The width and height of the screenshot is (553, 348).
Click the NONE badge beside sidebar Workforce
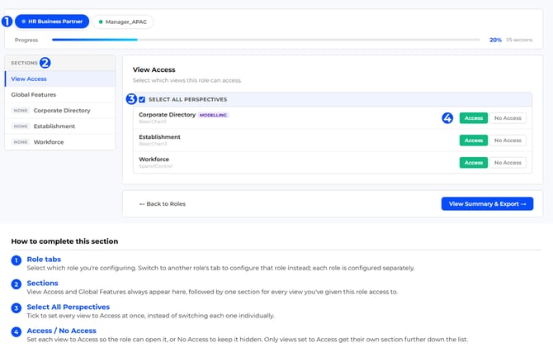click(21, 142)
